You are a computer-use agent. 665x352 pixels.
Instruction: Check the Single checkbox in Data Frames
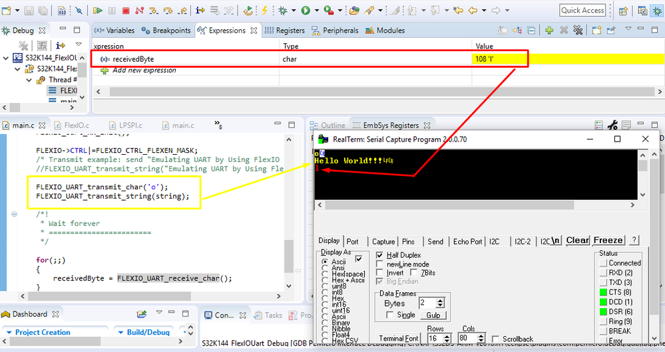pyautogui.click(x=389, y=315)
